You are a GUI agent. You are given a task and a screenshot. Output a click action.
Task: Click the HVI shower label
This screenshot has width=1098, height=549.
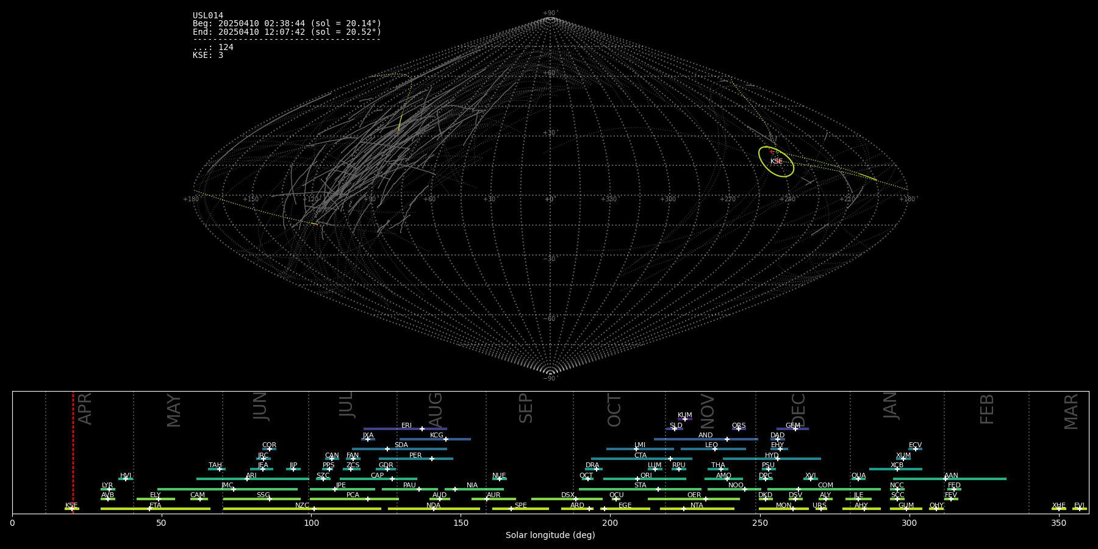click(x=126, y=476)
